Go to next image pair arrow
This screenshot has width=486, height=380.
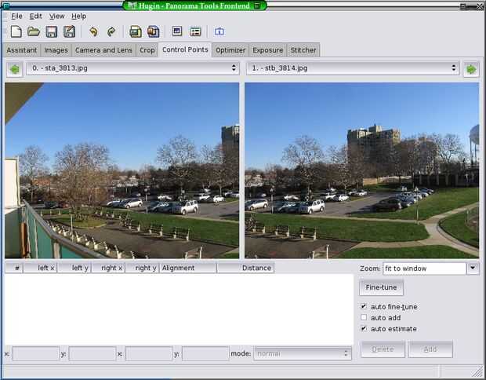click(x=471, y=69)
